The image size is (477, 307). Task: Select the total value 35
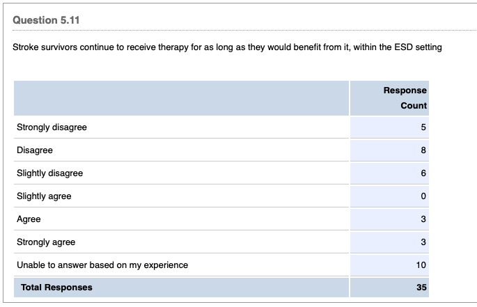point(421,288)
